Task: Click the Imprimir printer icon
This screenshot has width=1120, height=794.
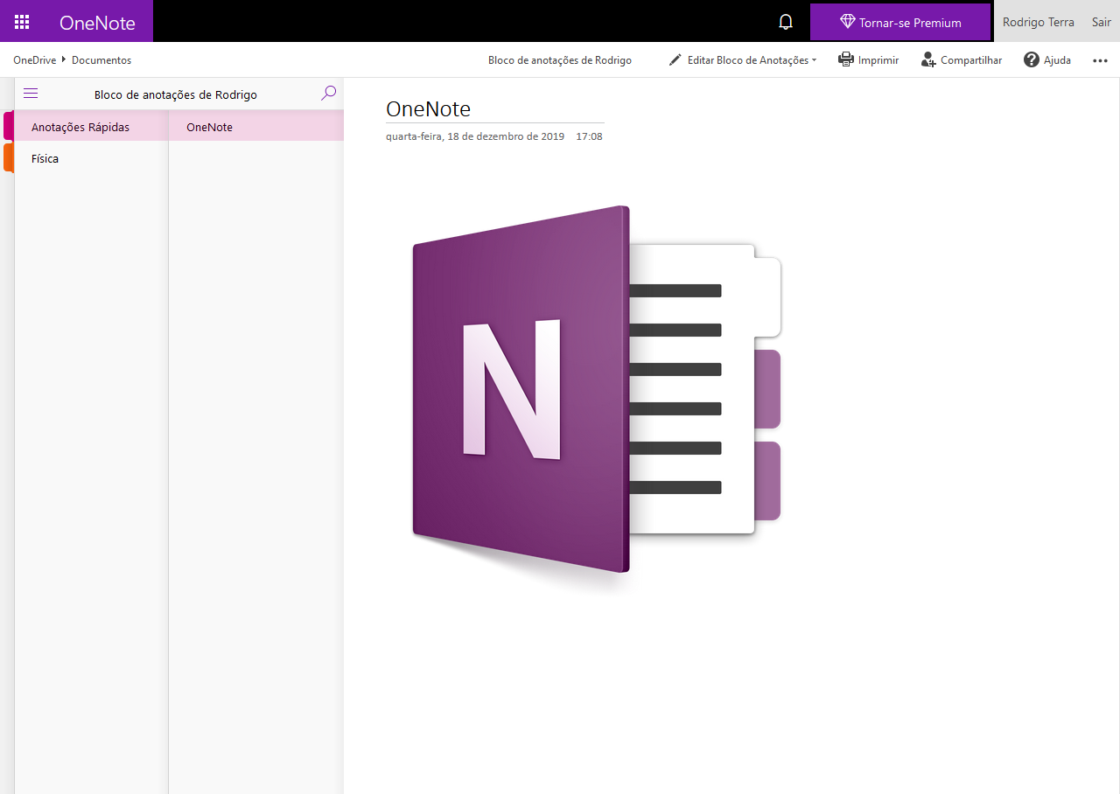Action: tap(846, 59)
